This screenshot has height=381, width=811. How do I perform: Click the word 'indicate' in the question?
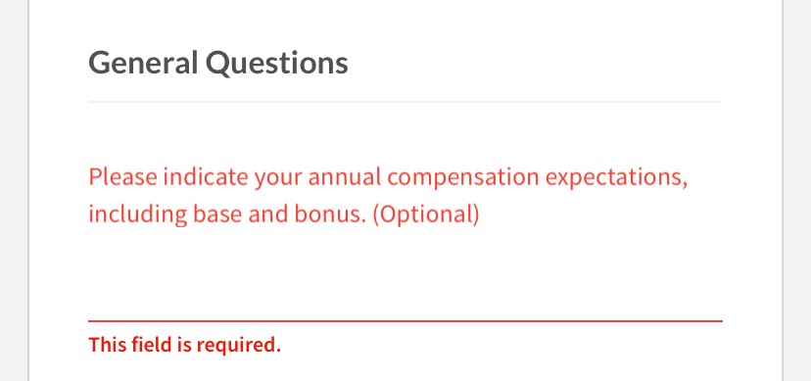click(206, 177)
